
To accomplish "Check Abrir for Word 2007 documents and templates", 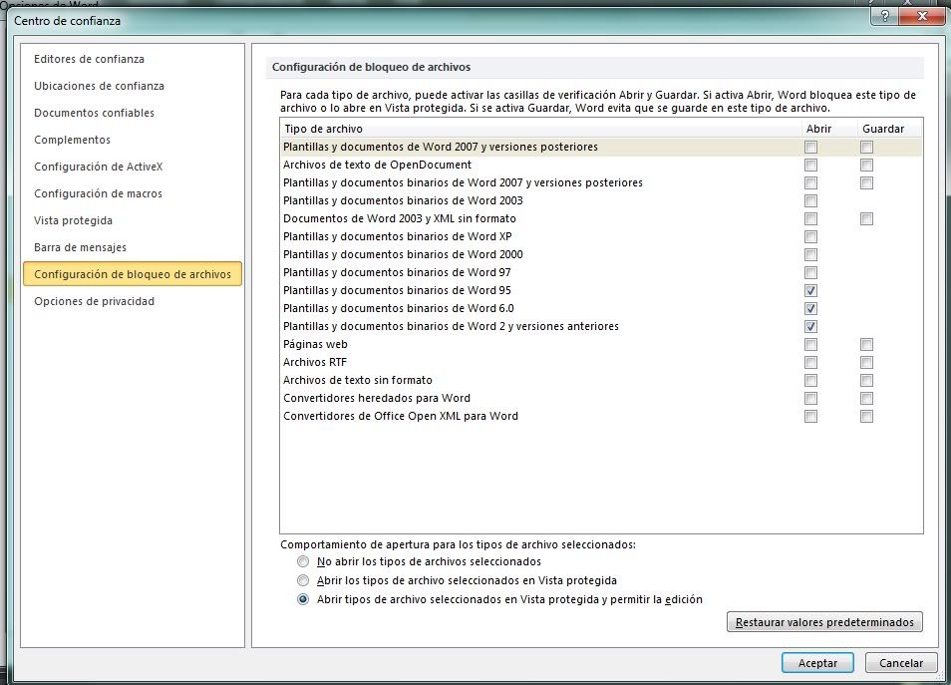I will (810, 147).
